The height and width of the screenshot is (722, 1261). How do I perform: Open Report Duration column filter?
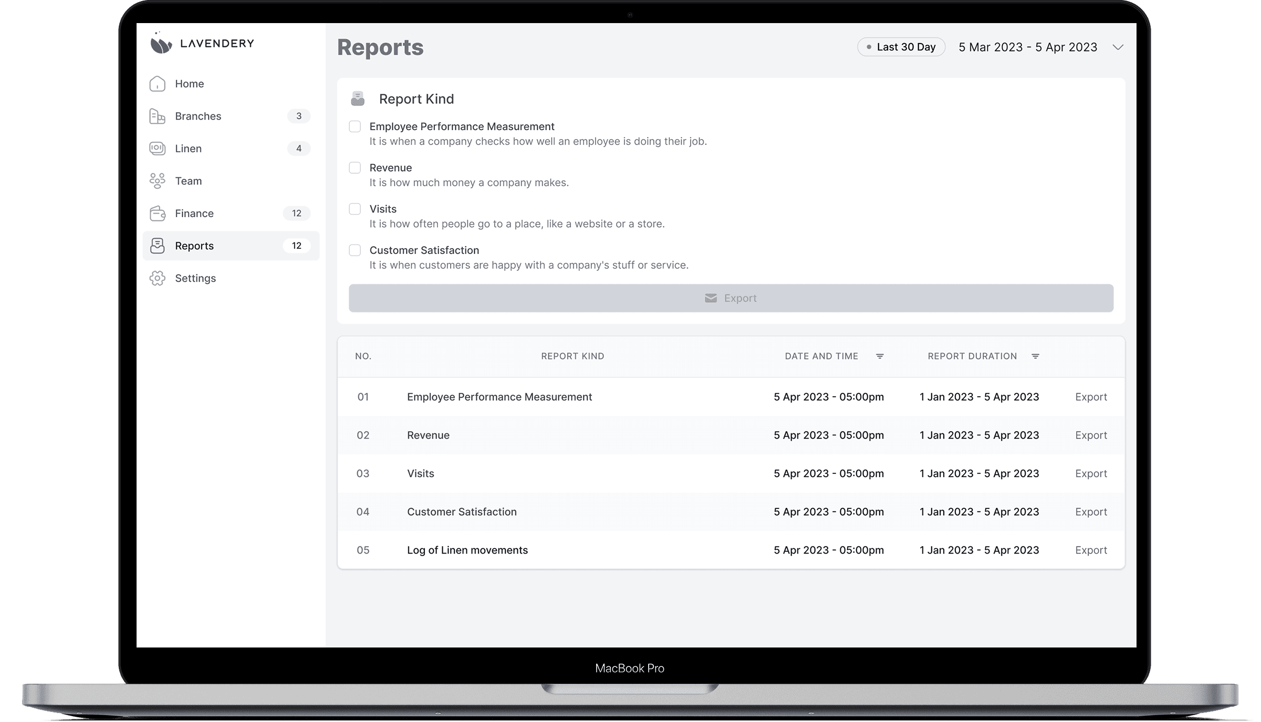[1035, 356]
